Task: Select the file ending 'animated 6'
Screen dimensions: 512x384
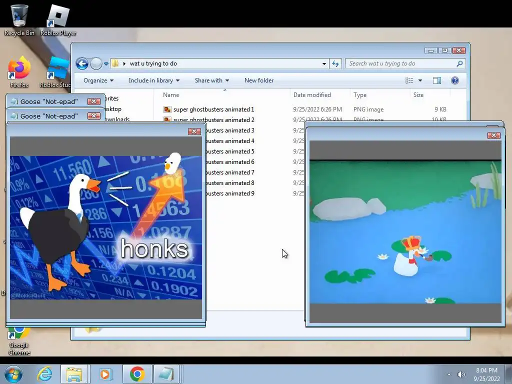Action: [230, 162]
